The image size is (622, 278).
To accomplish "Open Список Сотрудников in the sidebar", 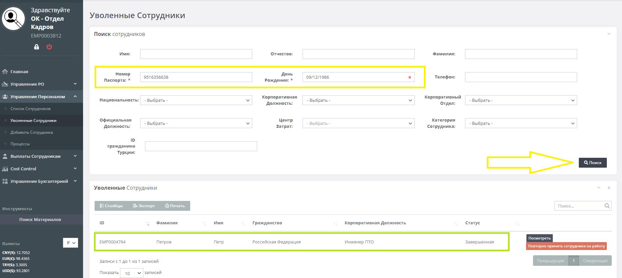I will tap(30, 109).
